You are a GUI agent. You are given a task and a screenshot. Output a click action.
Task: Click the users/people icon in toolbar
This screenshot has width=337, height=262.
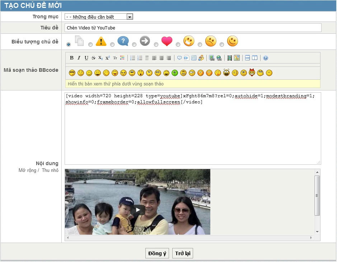pos(201,58)
